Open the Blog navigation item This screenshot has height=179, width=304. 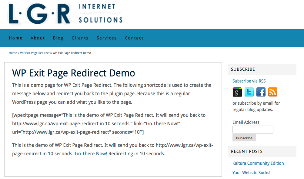click(x=58, y=38)
